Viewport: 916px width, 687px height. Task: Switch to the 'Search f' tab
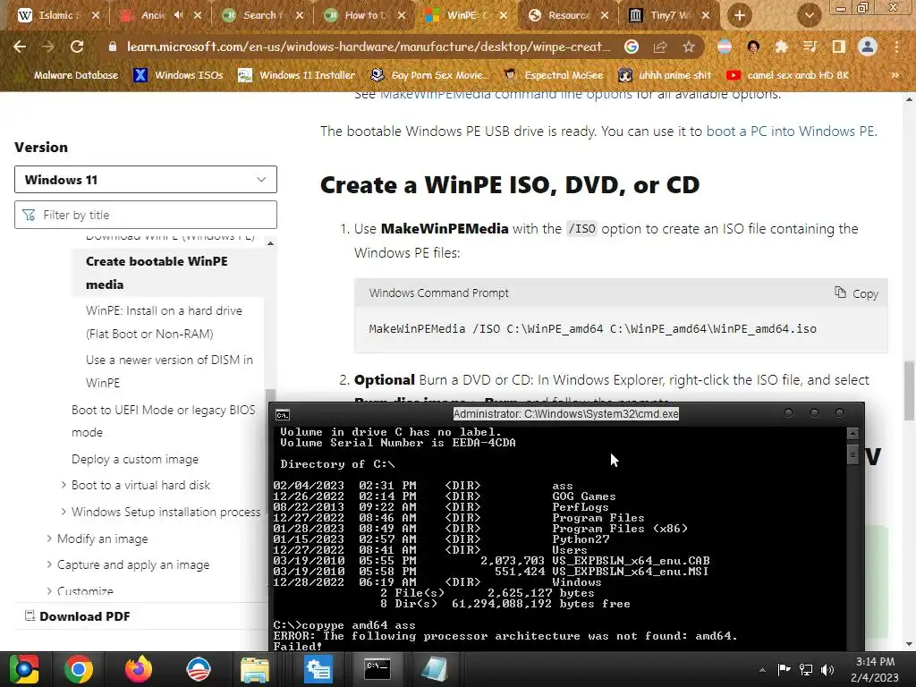[x=262, y=15]
